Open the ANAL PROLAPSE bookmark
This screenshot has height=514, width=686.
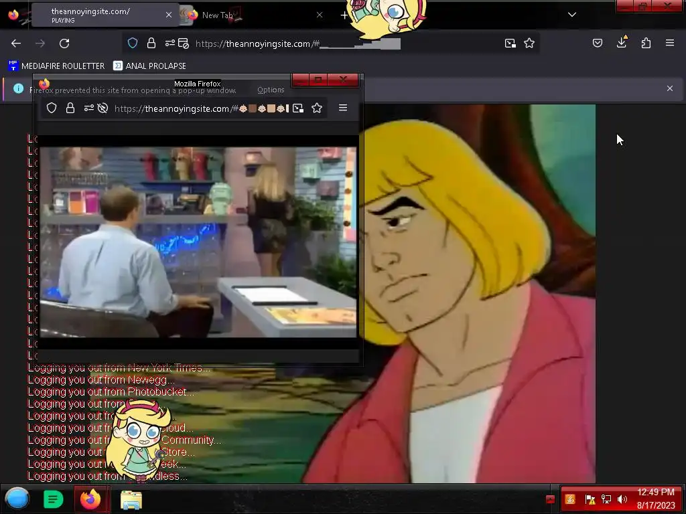pos(149,66)
